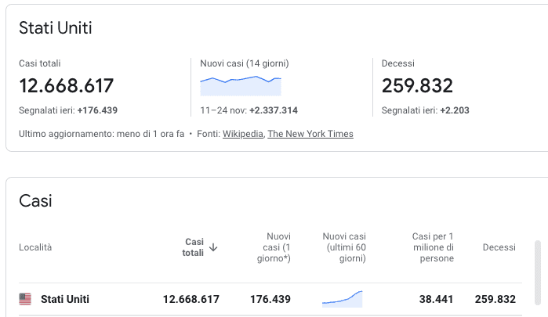Image resolution: width=548 pixels, height=317 pixels.
Task: Select the Nuovi casi (ultimi 60 giorni) header
Action: (x=344, y=247)
